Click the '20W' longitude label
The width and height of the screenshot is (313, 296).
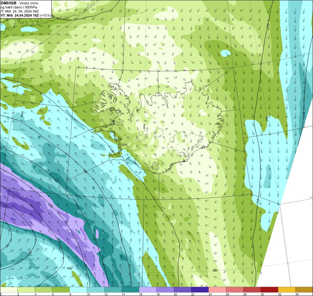(x=144, y=126)
